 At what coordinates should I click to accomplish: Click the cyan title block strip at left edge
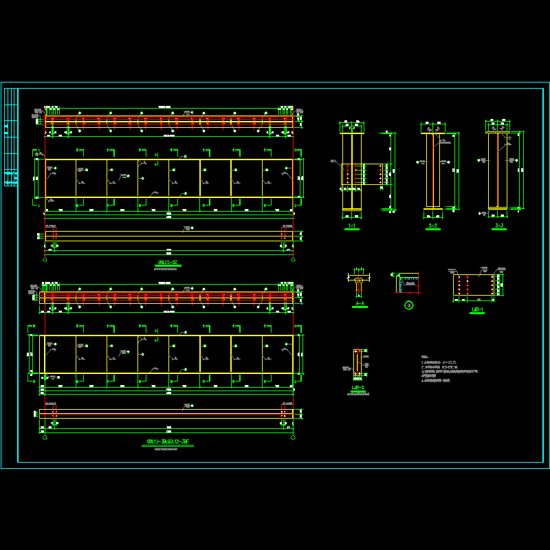click(x=11, y=137)
